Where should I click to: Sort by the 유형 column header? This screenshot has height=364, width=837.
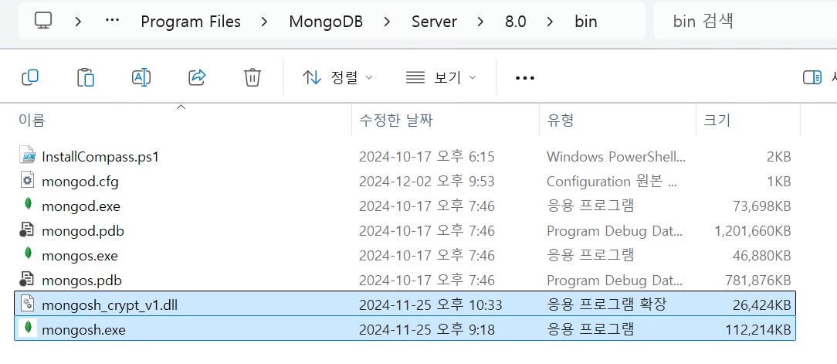coord(560,121)
